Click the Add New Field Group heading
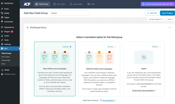Viewport: 175px width, 104px height. pyautogui.click(x=36, y=13)
